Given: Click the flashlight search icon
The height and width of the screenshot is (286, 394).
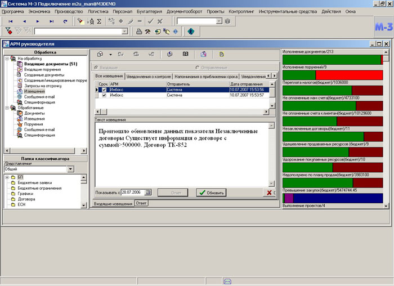Looking at the screenshot, I should (80, 21).
